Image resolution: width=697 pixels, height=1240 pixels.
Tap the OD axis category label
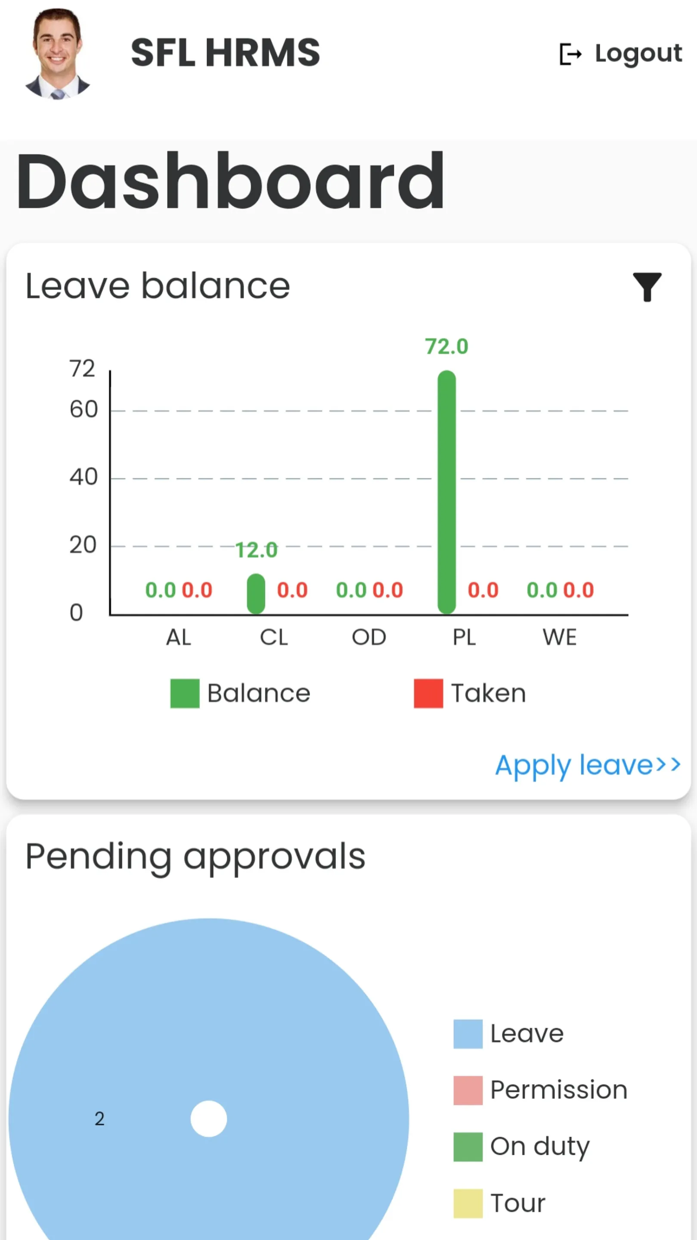pos(369,637)
